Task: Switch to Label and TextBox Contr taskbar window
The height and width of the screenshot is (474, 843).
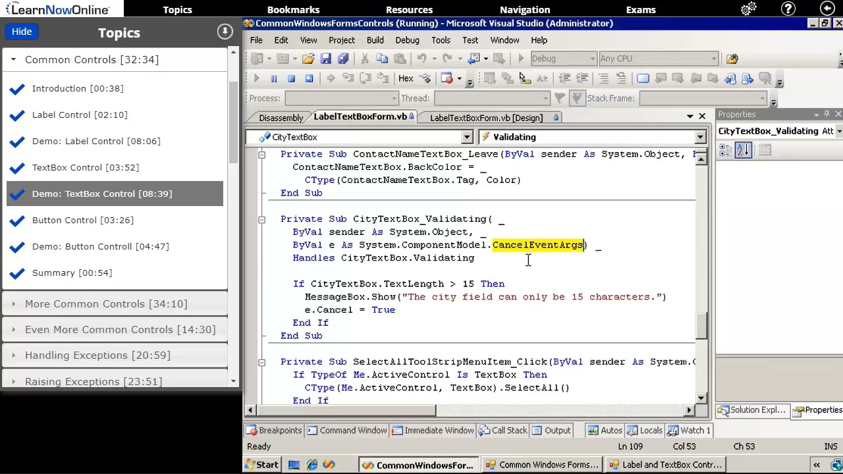Action: [665, 465]
